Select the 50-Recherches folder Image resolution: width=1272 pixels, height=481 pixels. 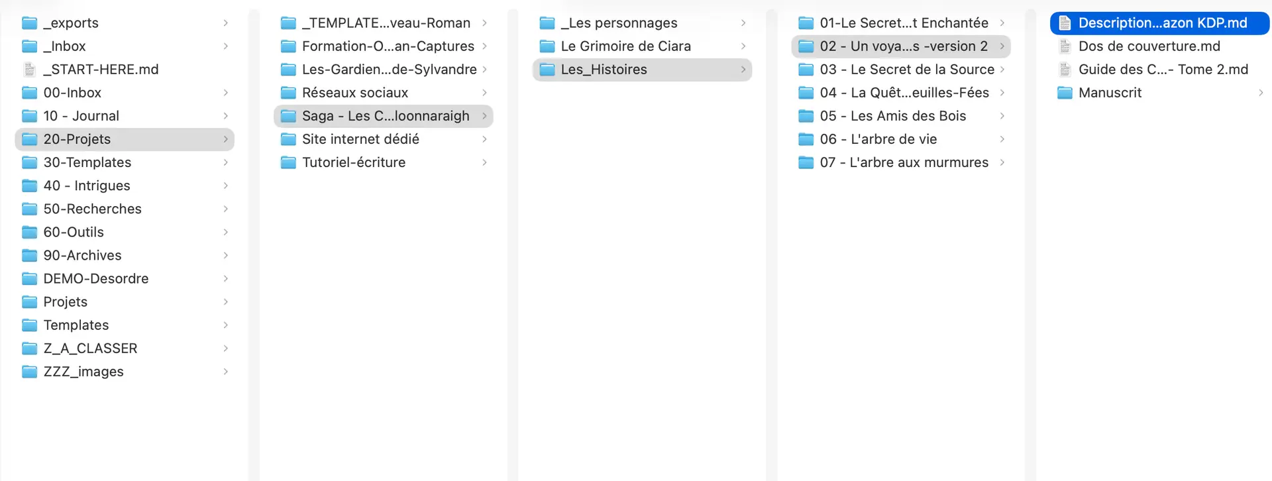(x=92, y=209)
